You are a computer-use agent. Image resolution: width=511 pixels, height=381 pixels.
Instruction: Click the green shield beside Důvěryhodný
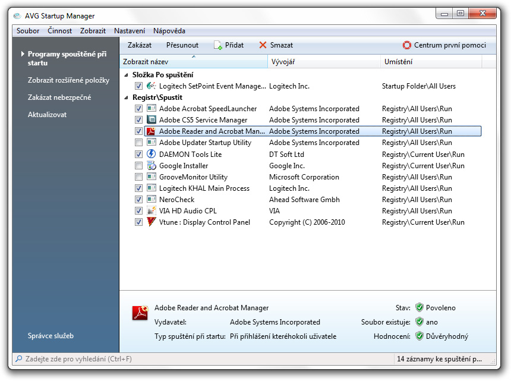[419, 336]
